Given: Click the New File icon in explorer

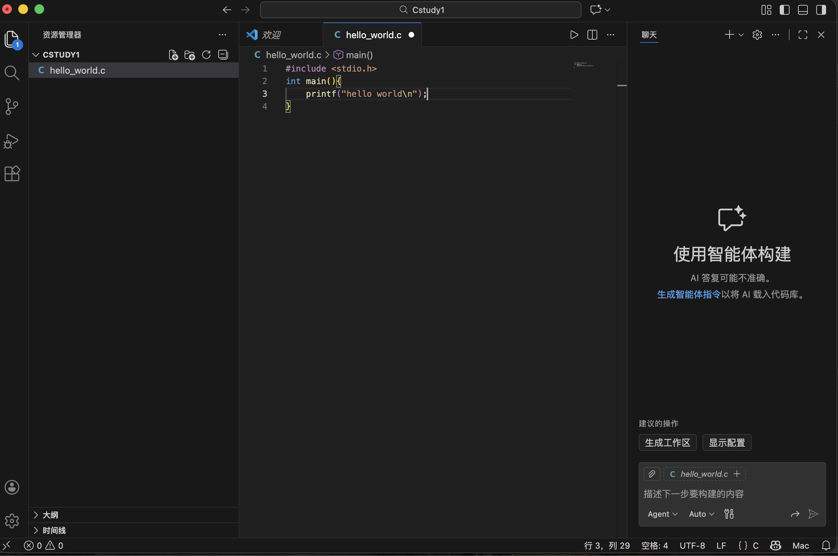Looking at the screenshot, I should point(173,55).
